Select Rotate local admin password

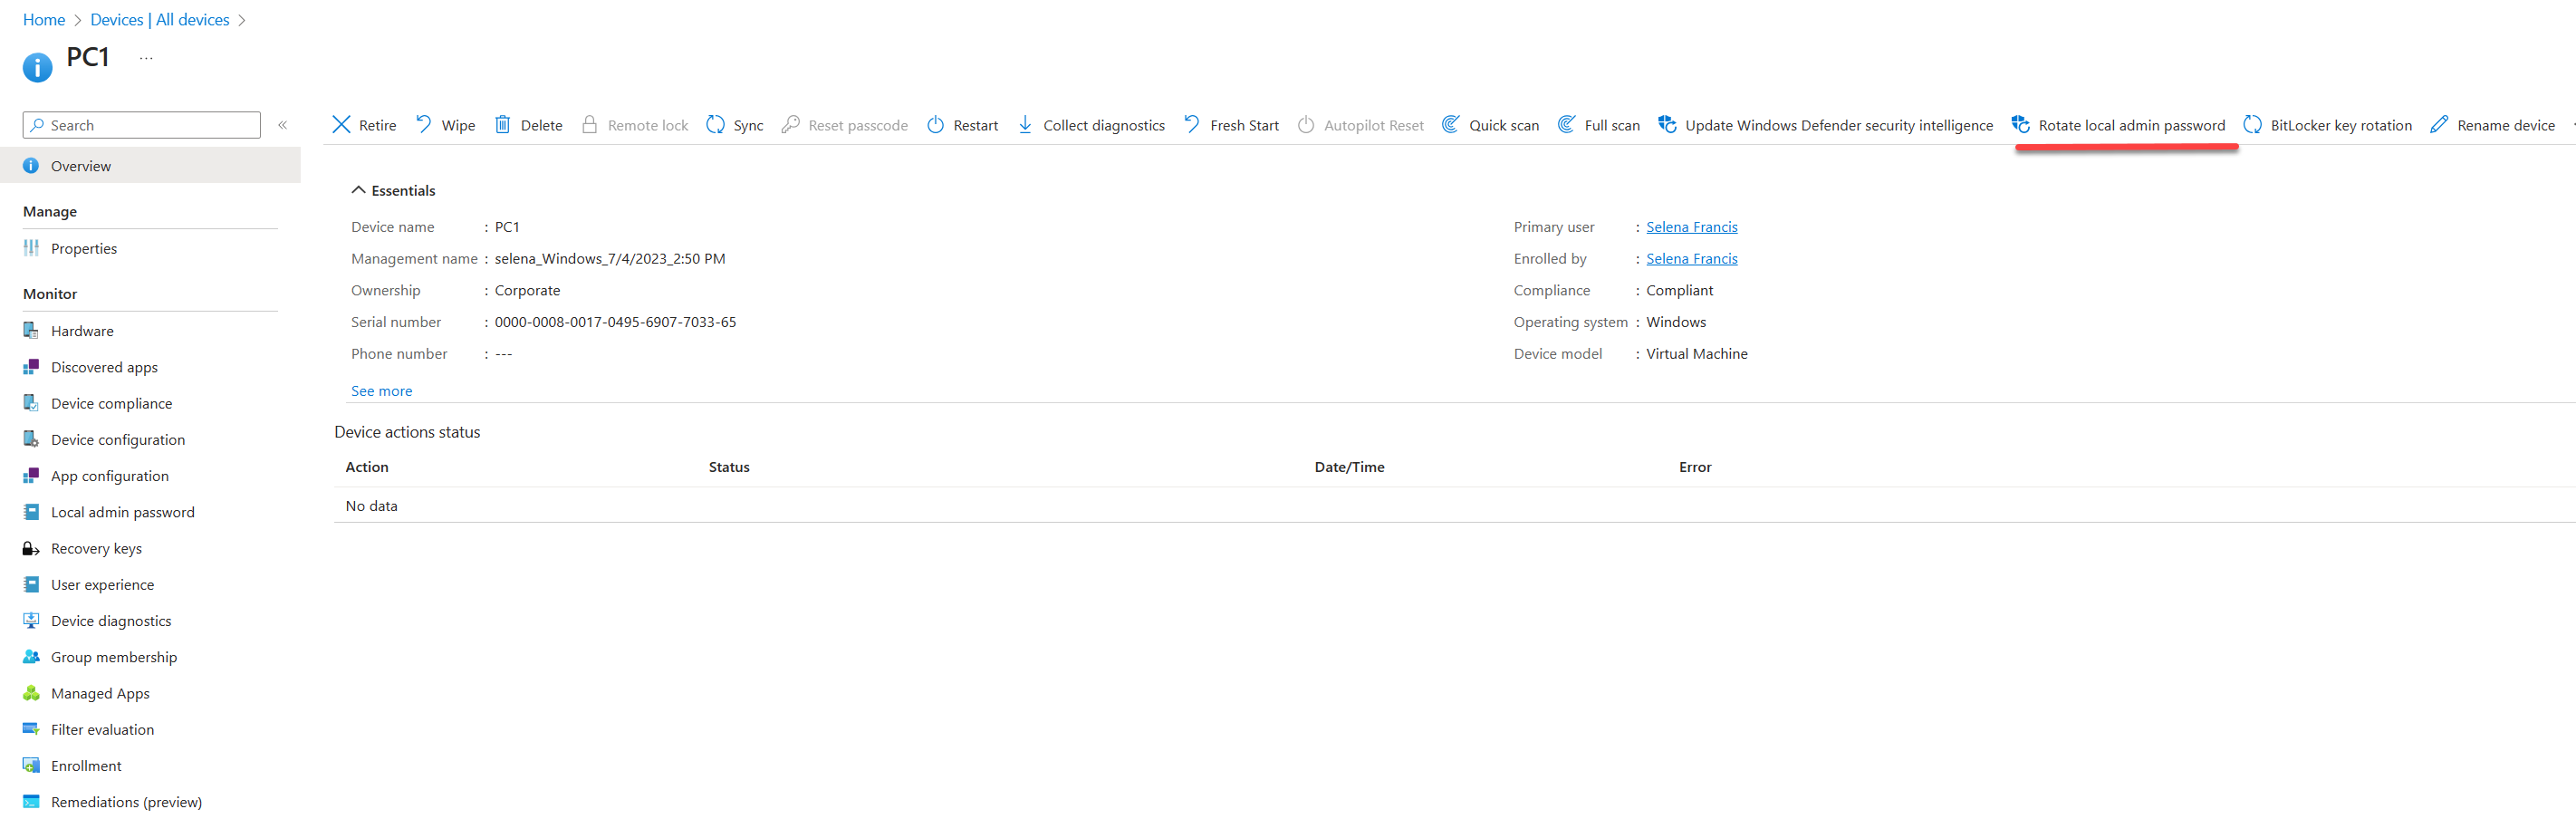point(2122,124)
